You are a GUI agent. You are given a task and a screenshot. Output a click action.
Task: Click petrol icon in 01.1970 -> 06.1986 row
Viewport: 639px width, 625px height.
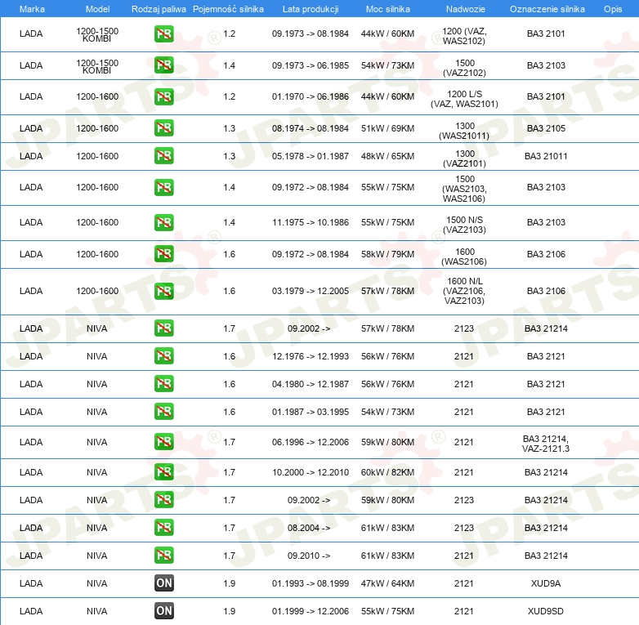[163, 96]
